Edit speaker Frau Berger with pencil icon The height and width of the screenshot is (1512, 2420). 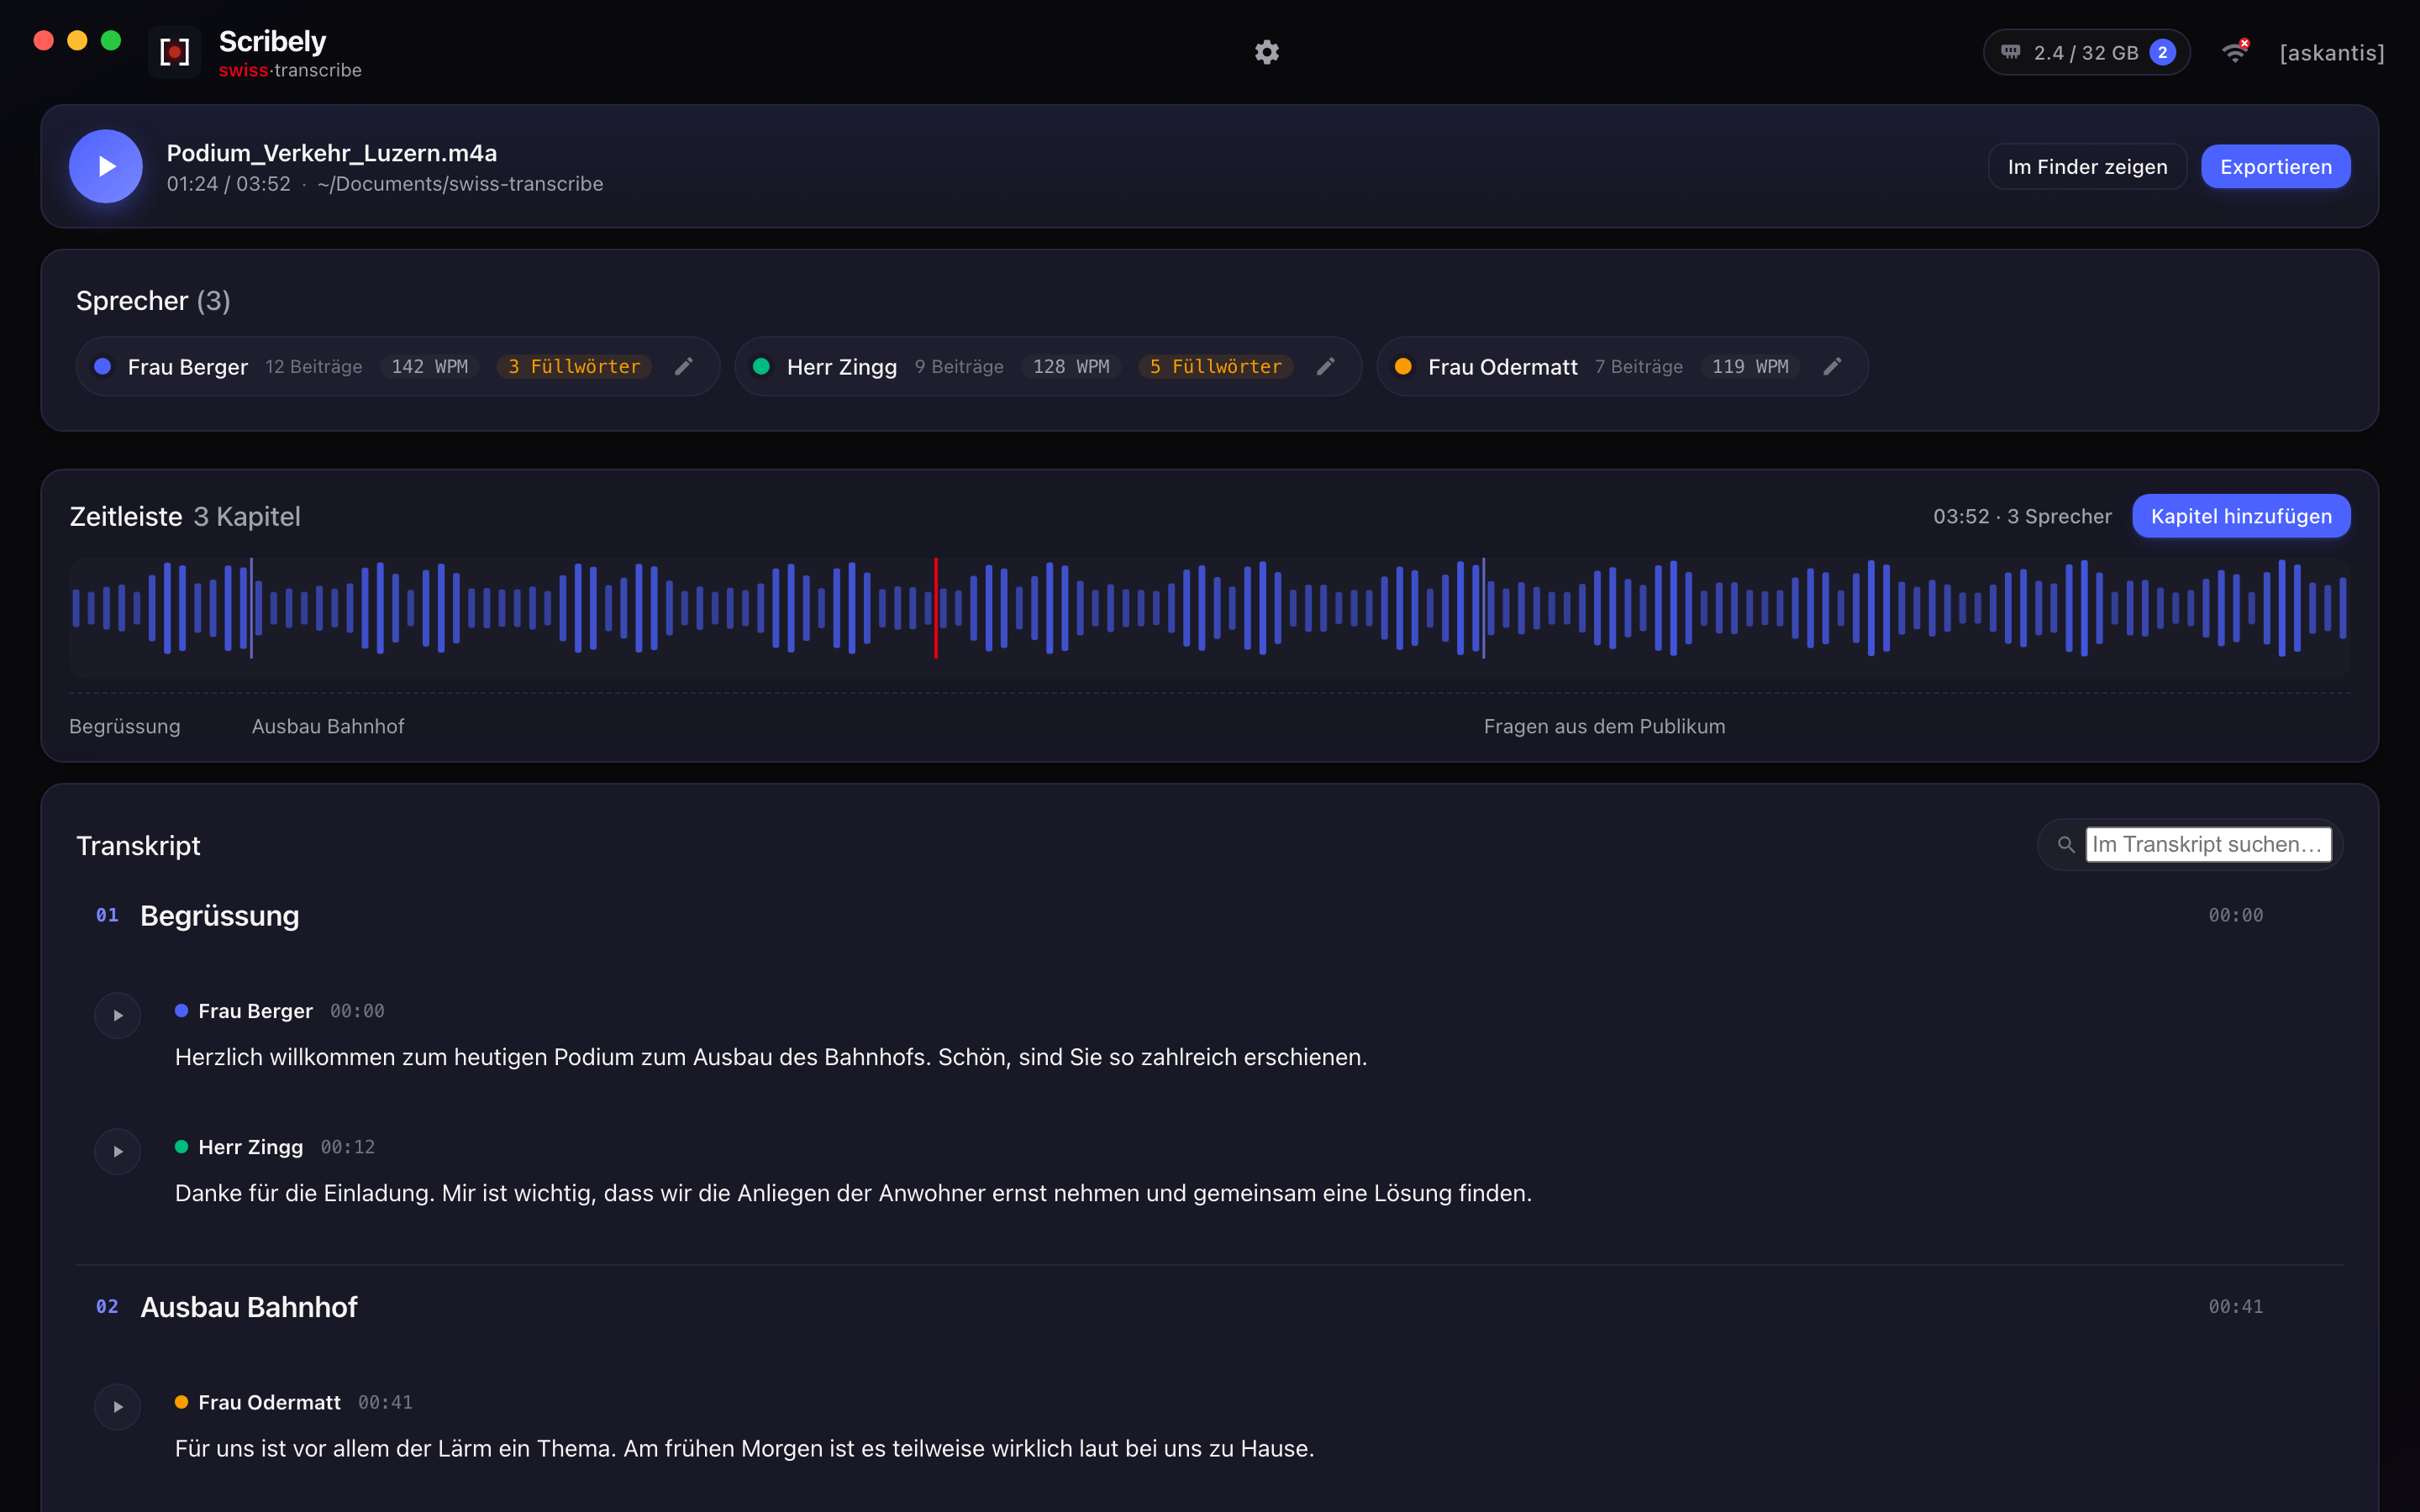pos(684,367)
